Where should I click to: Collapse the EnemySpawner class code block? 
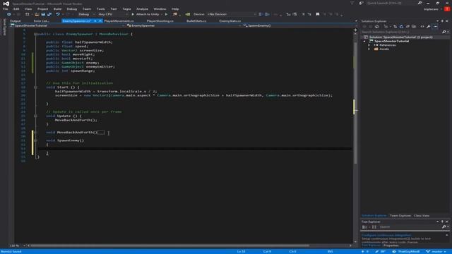(35, 34)
